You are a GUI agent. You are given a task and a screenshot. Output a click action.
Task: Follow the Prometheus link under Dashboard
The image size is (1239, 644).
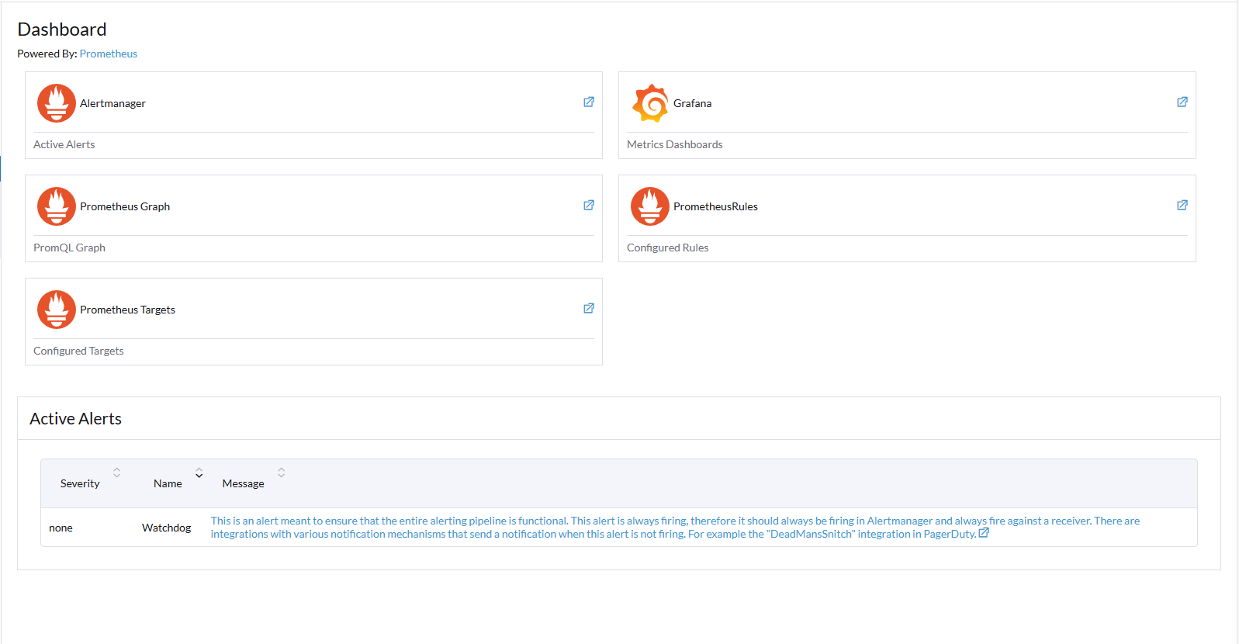109,54
